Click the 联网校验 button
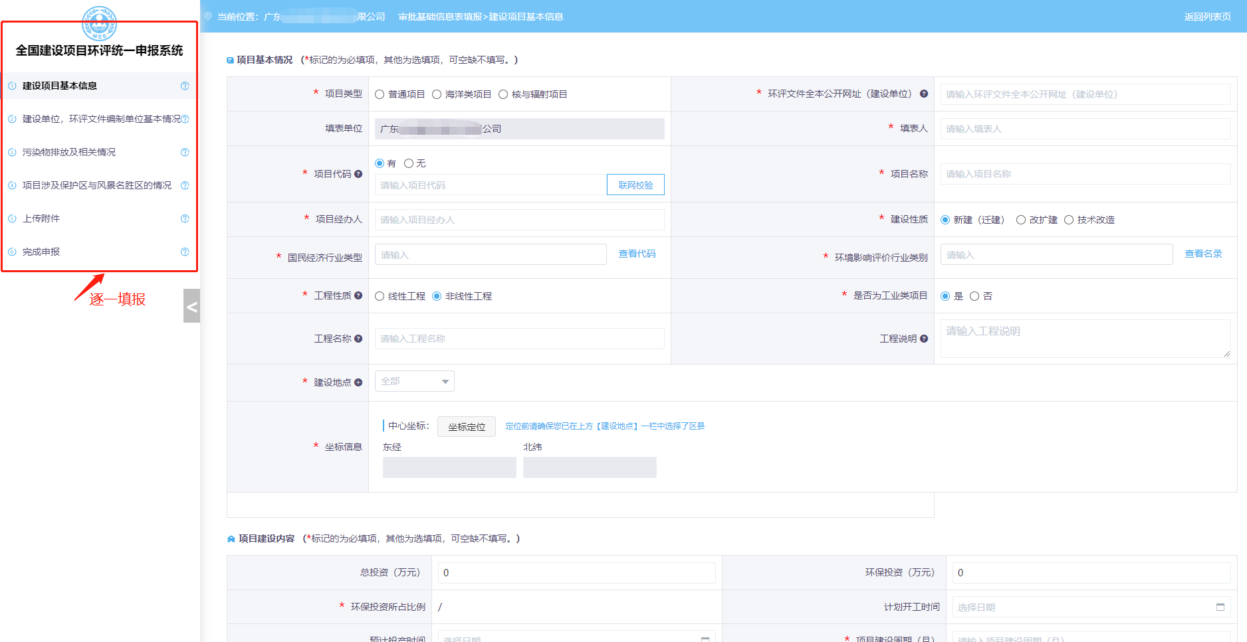1247x642 pixels. point(635,185)
